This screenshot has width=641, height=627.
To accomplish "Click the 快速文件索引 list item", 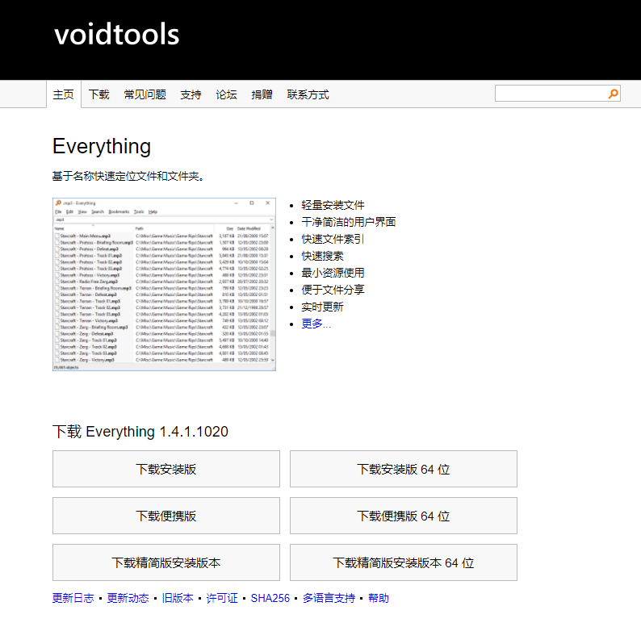I will [333, 239].
